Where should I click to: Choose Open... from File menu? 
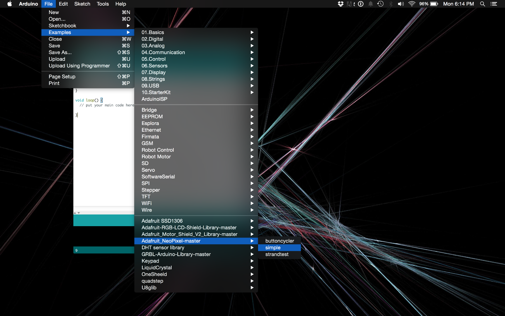(88, 19)
